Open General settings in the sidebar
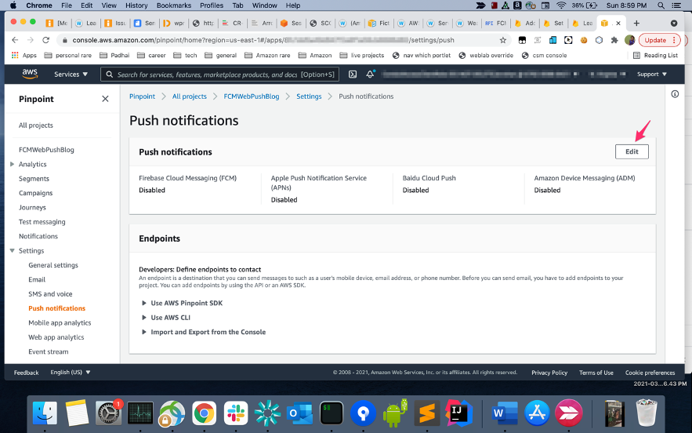This screenshot has height=433, width=692. pyautogui.click(x=53, y=265)
